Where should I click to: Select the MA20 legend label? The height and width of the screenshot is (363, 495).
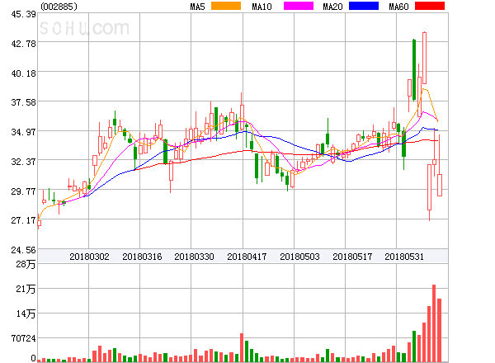(332, 7)
